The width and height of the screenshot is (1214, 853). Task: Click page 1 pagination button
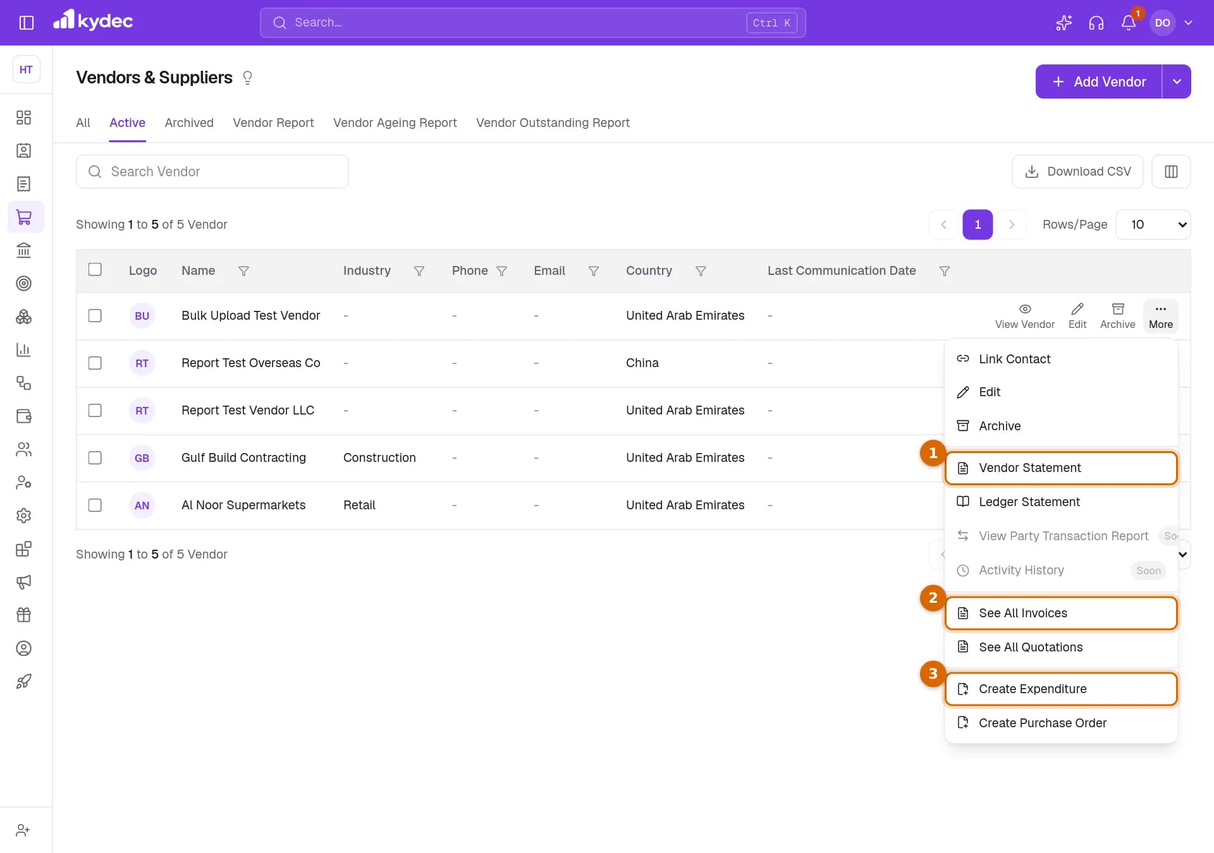(x=978, y=224)
